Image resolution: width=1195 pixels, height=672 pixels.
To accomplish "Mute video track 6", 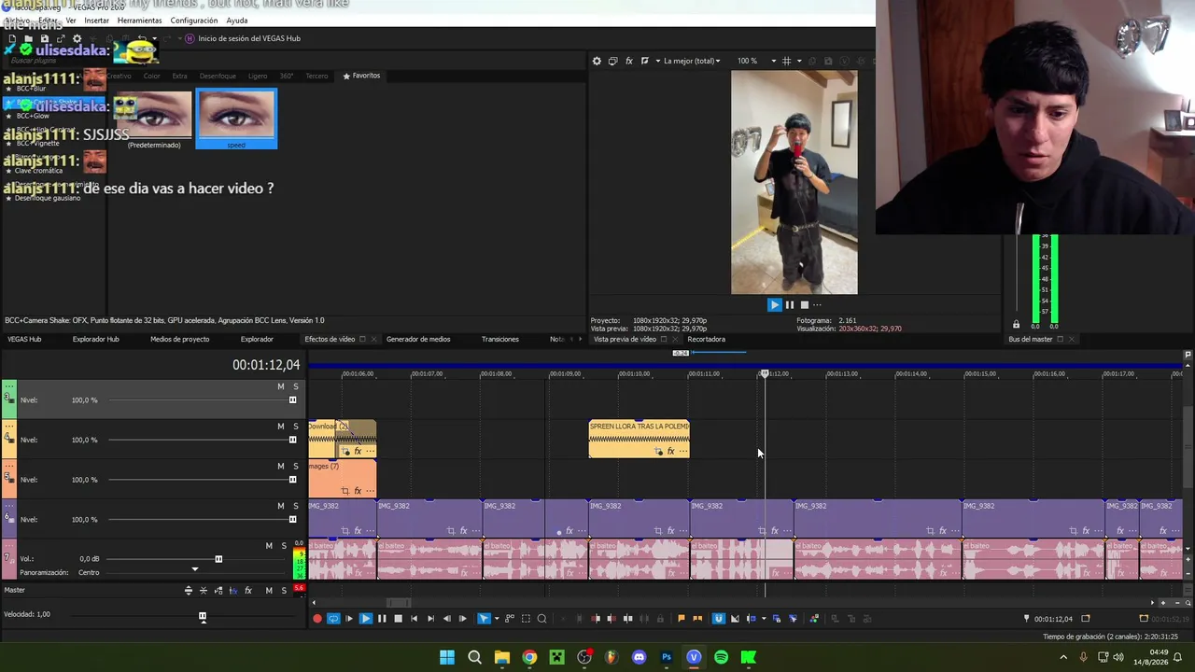I will [280, 506].
